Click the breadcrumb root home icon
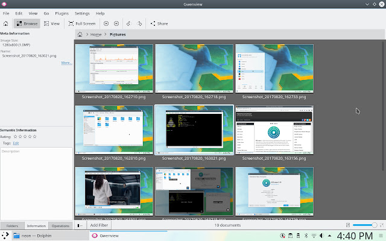386x241 pixels. [x=80, y=34]
